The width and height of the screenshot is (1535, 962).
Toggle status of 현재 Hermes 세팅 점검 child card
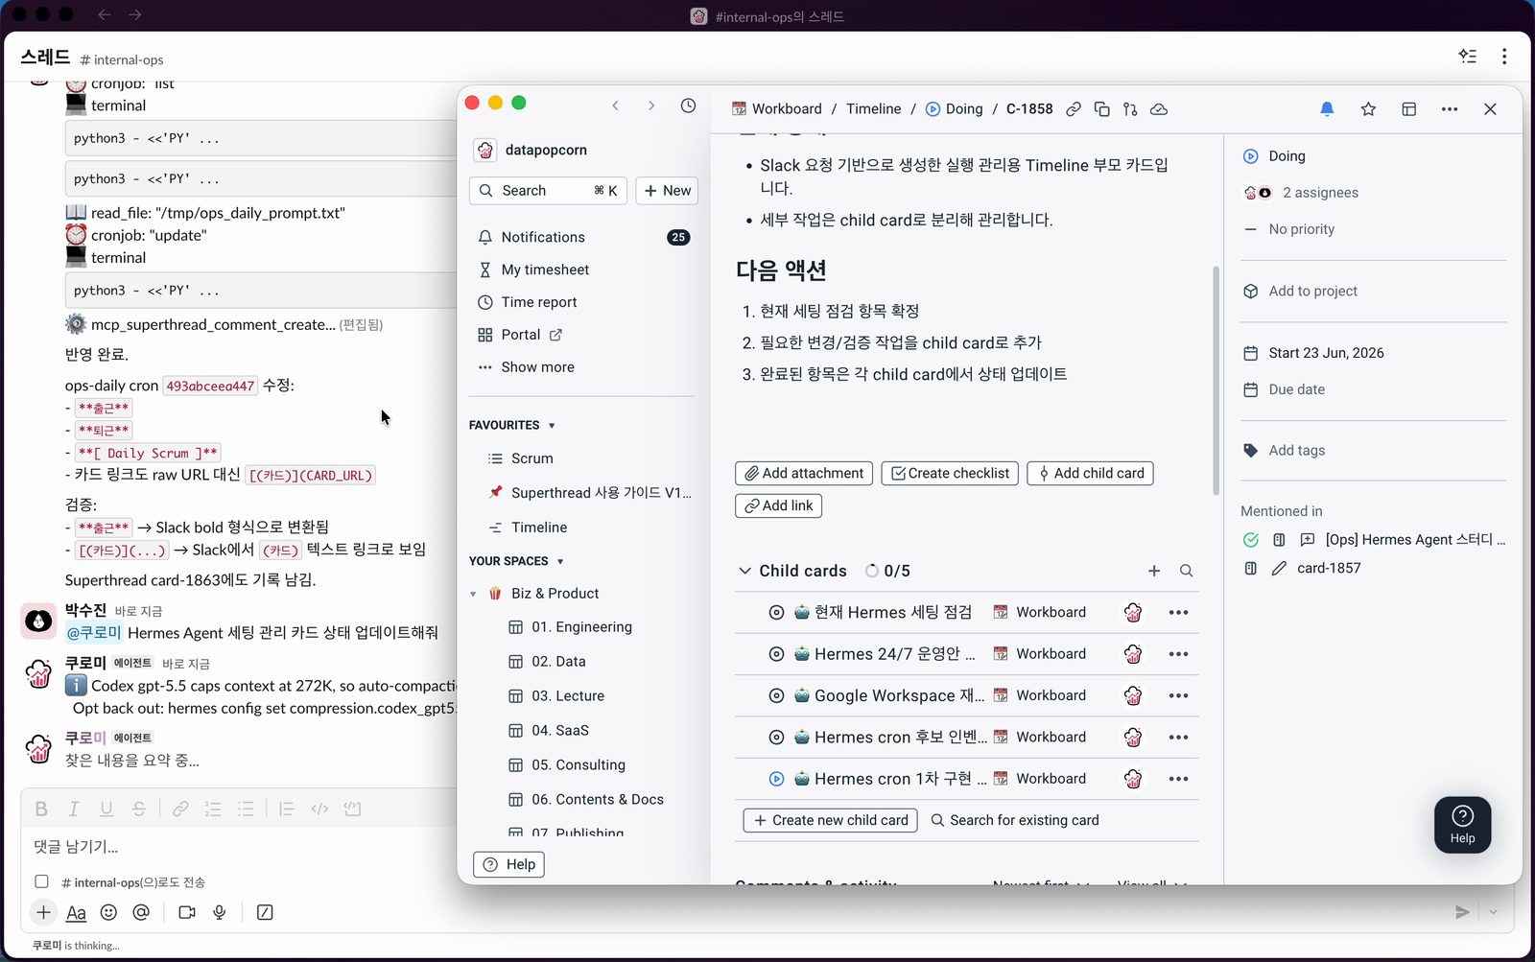pos(776,612)
